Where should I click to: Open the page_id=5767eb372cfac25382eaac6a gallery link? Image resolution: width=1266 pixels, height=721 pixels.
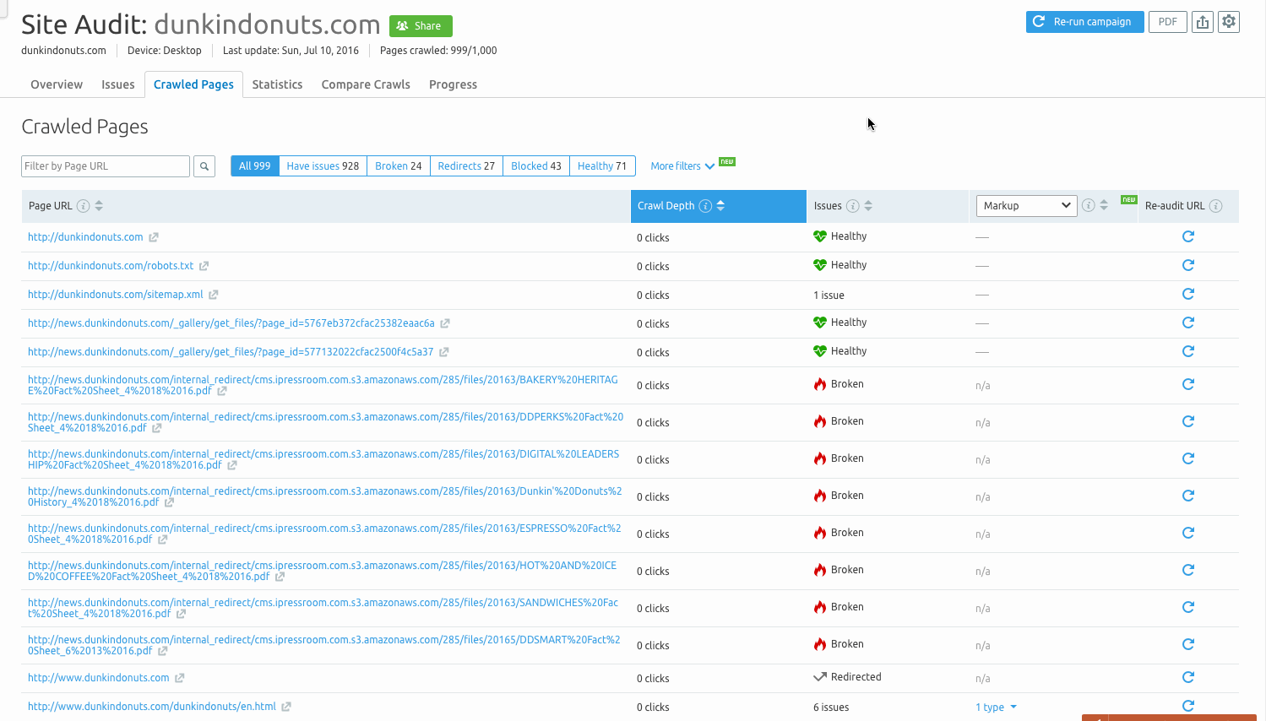(231, 323)
